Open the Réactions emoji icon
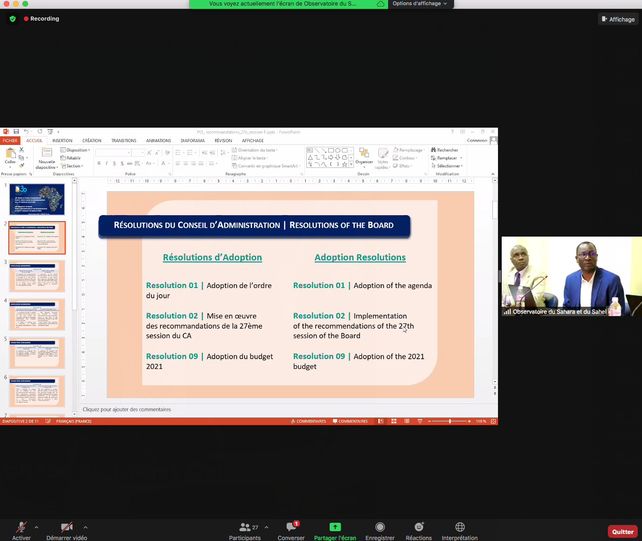The image size is (642, 541). point(419,527)
